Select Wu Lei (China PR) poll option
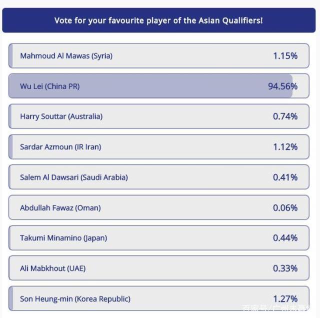Screen dimensions: 320x318 coord(49,86)
